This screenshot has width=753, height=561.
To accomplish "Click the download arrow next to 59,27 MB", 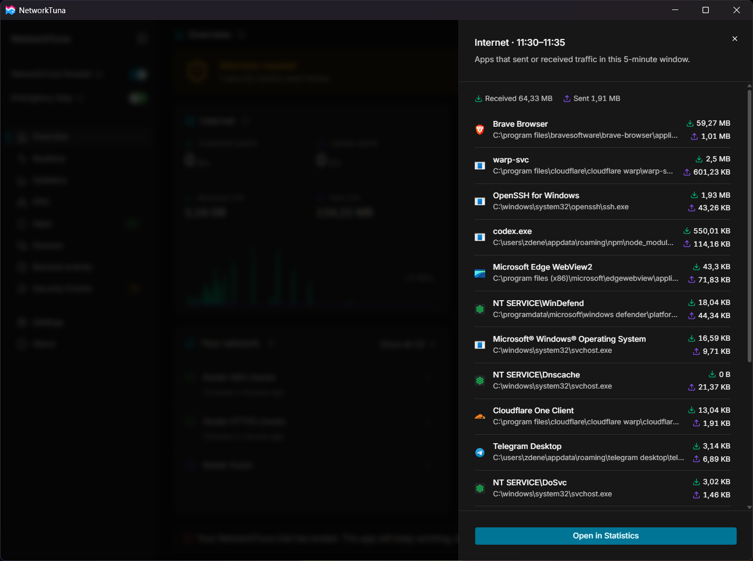I will pyautogui.click(x=690, y=123).
